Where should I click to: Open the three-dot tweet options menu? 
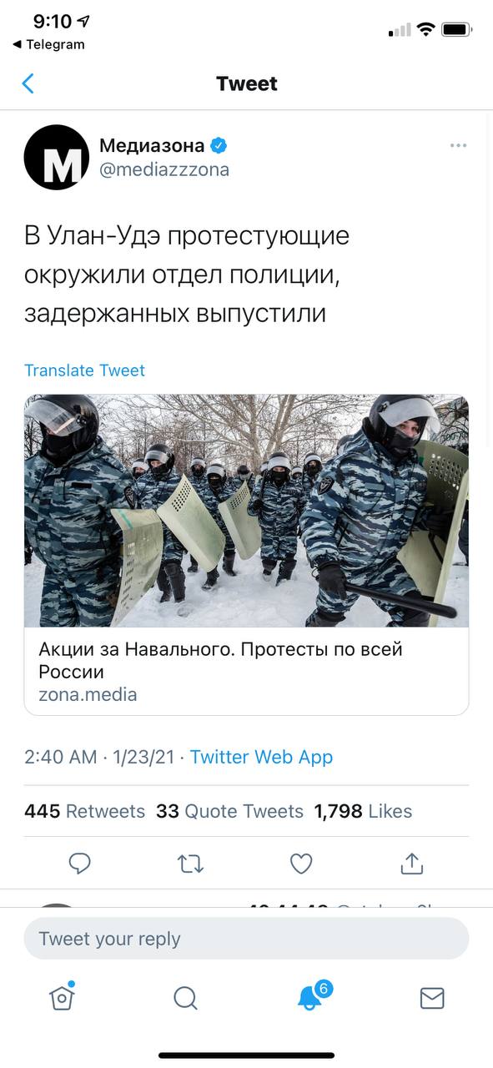[x=458, y=145]
